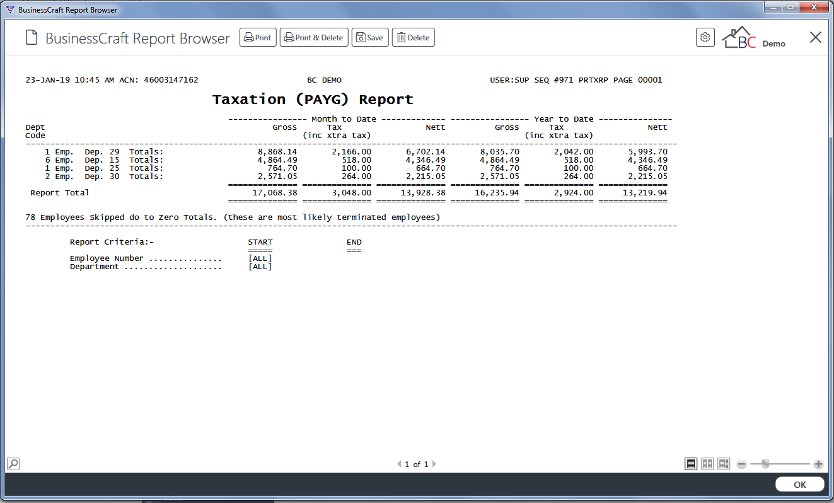
Task: Click the '23-JAN-19 10:45 AM' date stamp
Action: point(70,80)
